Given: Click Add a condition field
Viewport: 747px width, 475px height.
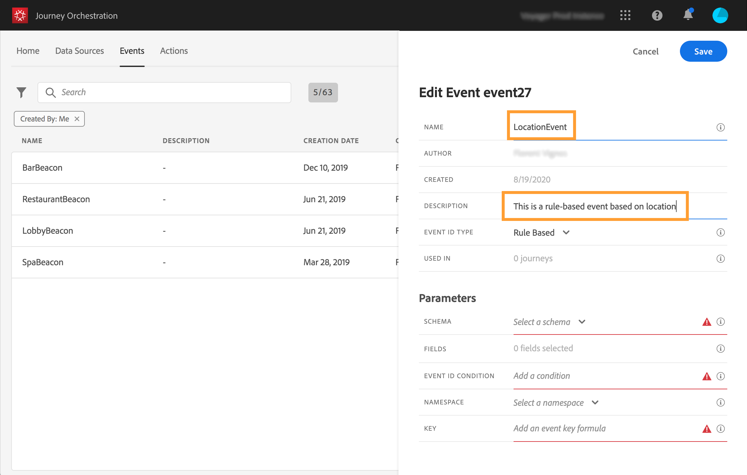Looking at the screenshot, I should (x=542, y=376).
